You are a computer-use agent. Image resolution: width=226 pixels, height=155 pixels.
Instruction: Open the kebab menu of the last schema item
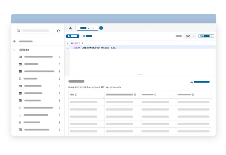pyautogui.click(x=60, y=130)
